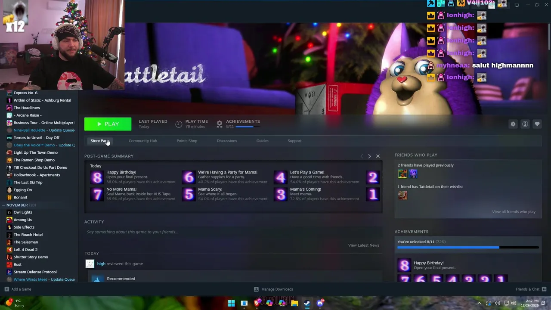Click the Happy Birthday badge in Achievements panel
The width and height of the screenshot is (551, 310).
(x=404, y=265)
